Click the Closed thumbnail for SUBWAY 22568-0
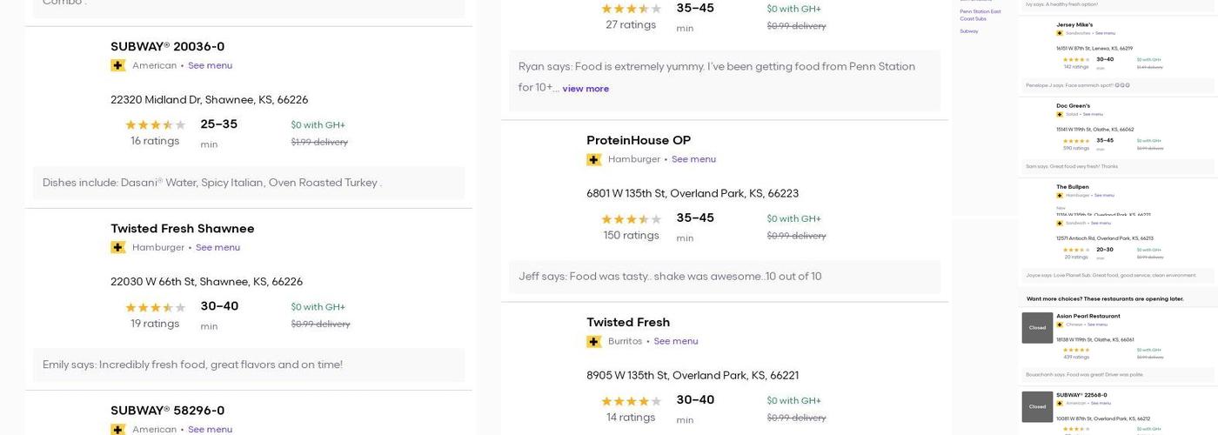 [x=1037, y=406]
